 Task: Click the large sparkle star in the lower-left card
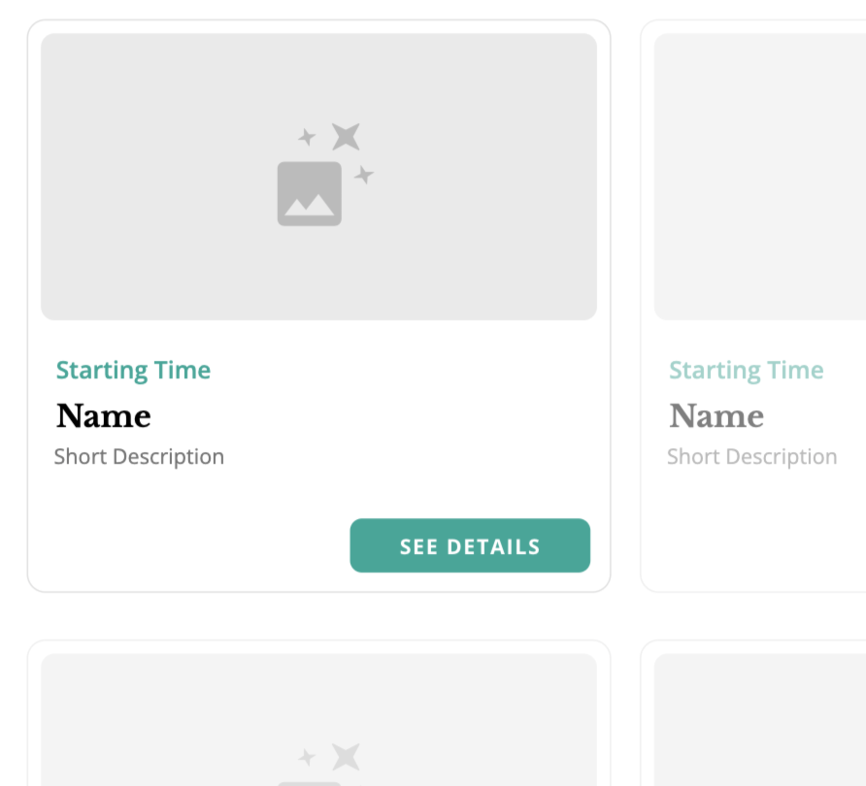pyautogui.click(x=346, y=757)
